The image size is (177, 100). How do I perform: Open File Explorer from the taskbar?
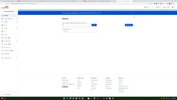point(76,98)
